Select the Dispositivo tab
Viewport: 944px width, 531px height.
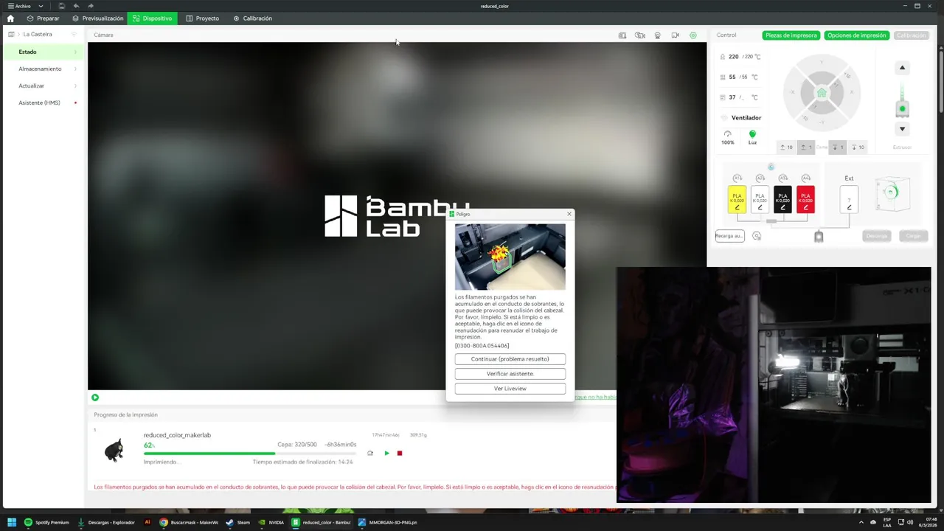click(152, 18)
